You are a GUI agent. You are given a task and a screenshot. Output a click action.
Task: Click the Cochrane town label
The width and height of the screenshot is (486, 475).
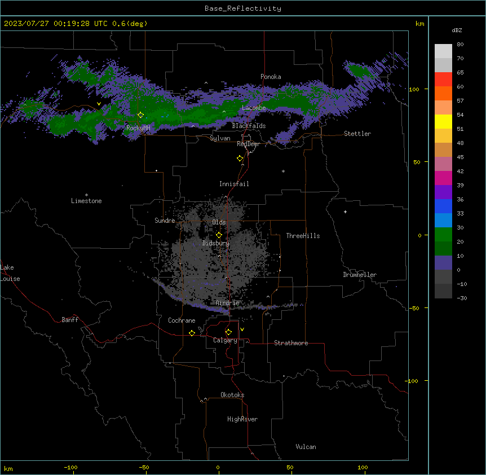click(182, 320)
